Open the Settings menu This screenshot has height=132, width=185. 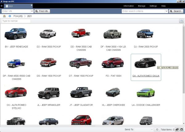(153, 6)
